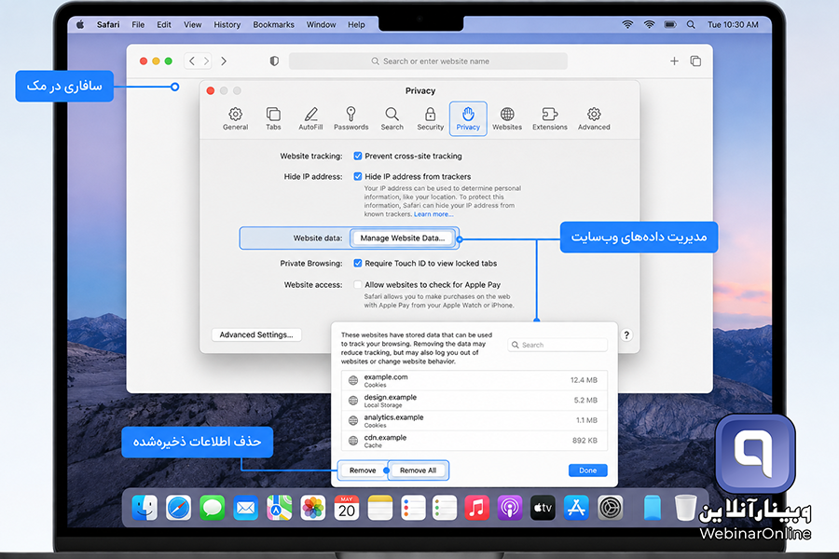Open the Bookmarks menu

[x=273, y=24]
